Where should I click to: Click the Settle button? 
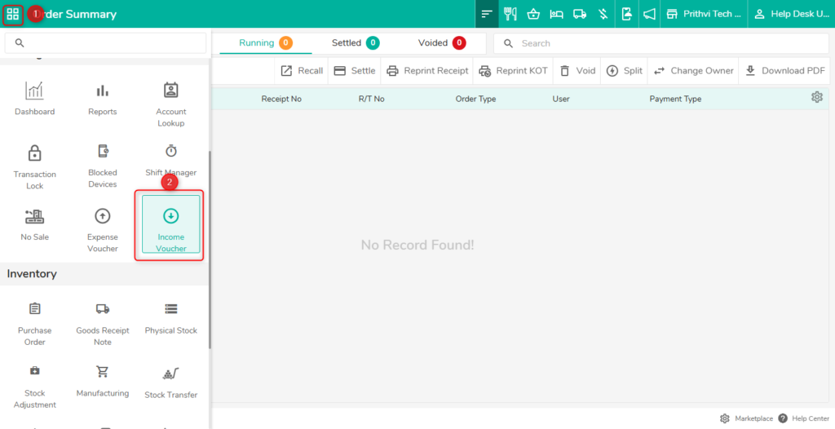tap(355, 71)
